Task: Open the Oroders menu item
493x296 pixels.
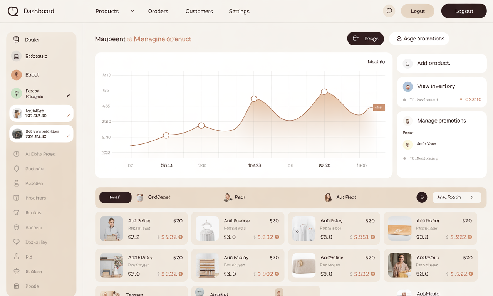Action: (x=158, y=11)
